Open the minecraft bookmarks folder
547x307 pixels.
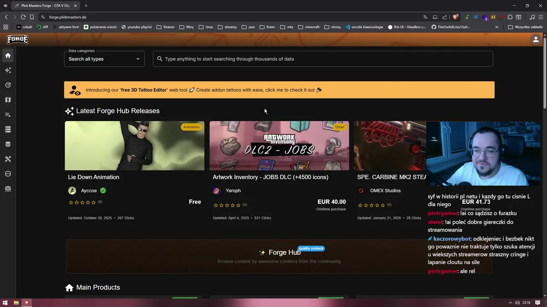(309, 27)
